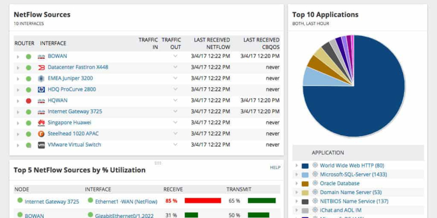The height and width of the screenshot is (218, 437).
Task: Expand the BOWAN router row
Action: [17, 56]
